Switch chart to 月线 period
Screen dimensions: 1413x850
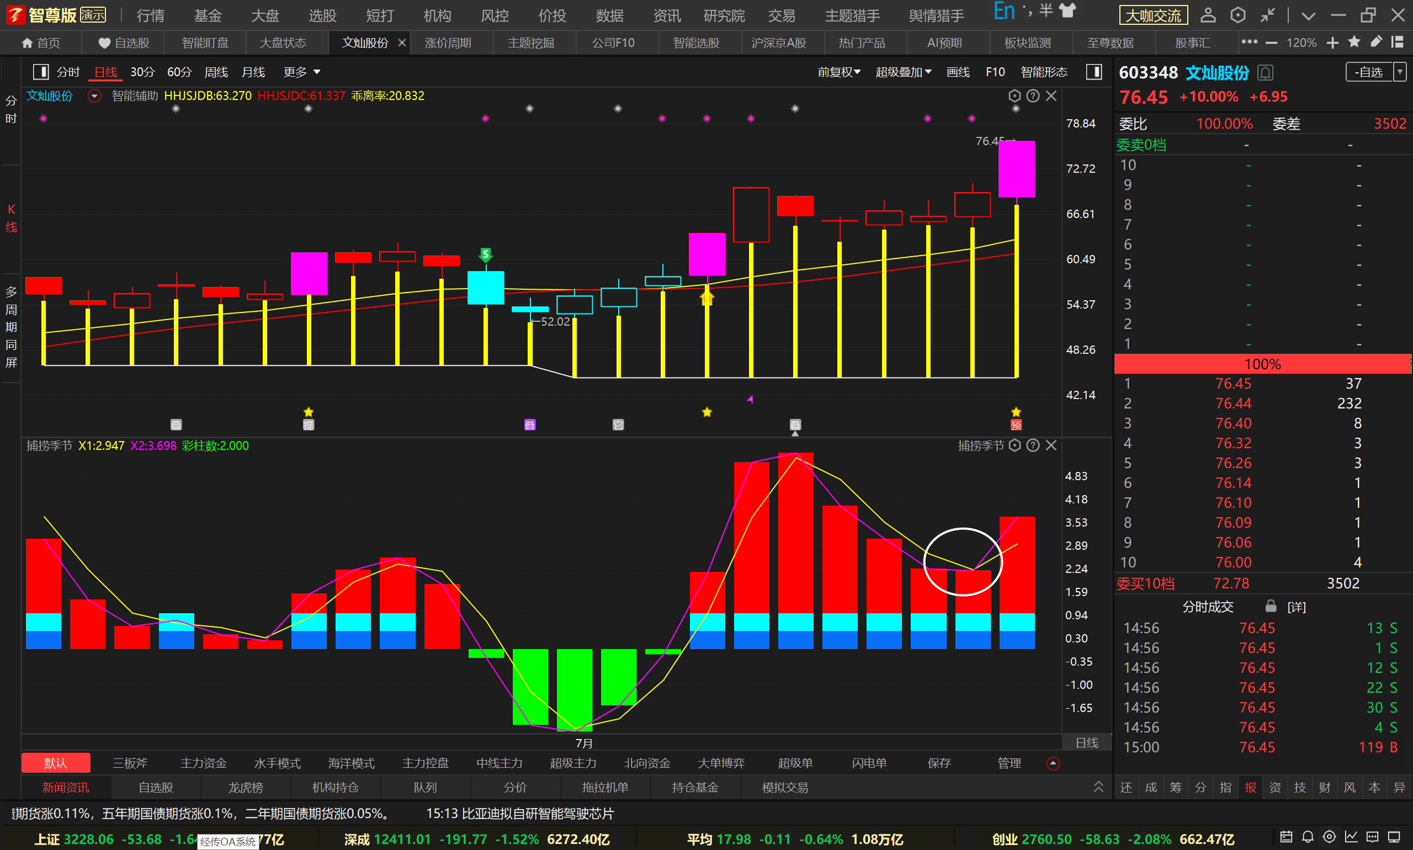253,72
